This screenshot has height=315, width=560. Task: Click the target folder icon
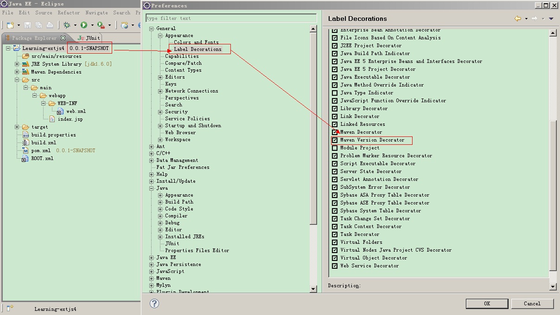[x=26, y=127]
